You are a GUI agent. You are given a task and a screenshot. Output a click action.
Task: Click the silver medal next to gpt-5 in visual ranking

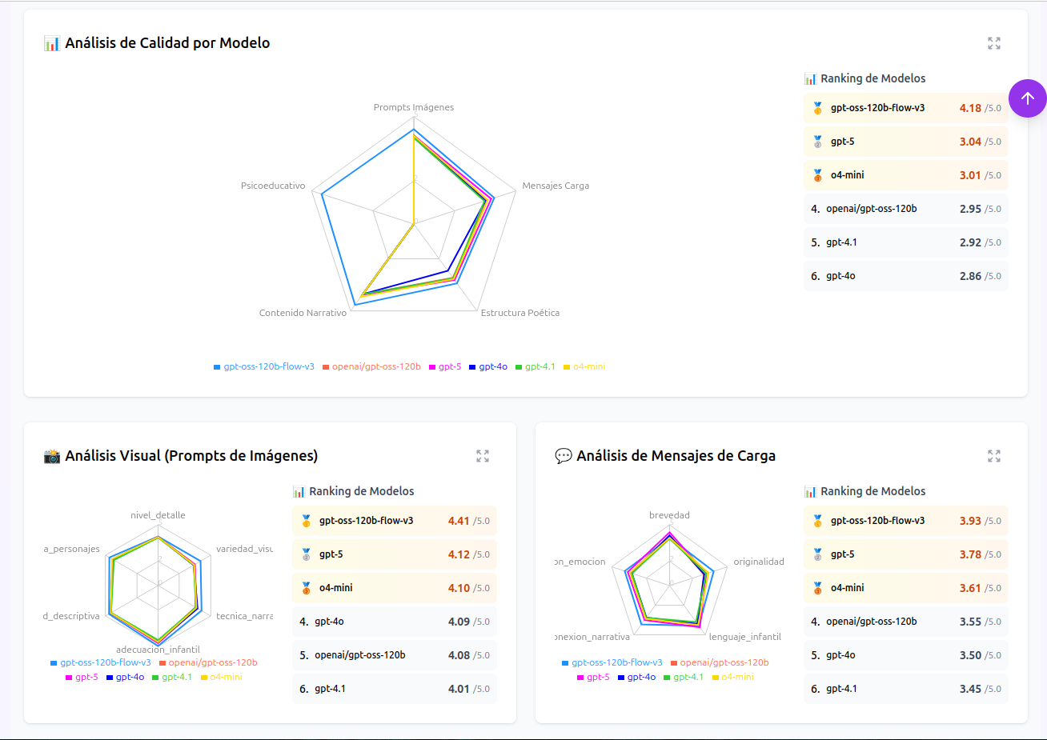[306, 554]
